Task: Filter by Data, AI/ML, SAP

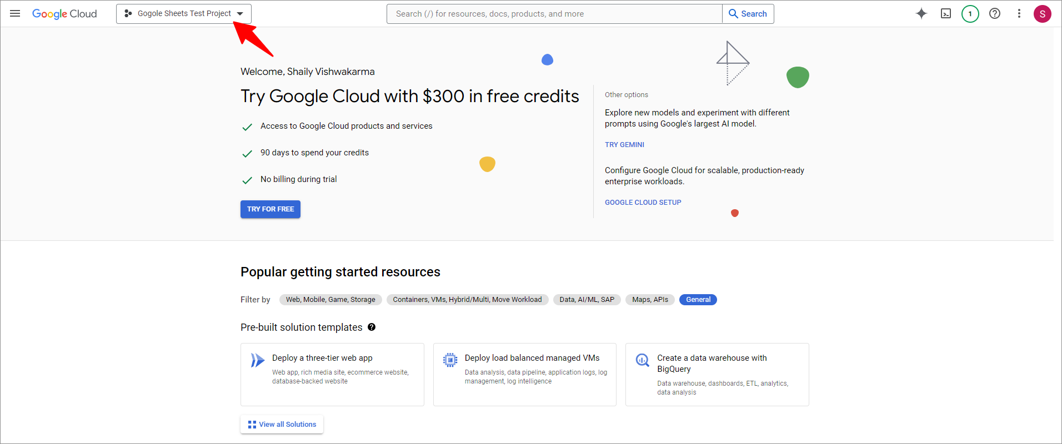Action: click(587, 300)
